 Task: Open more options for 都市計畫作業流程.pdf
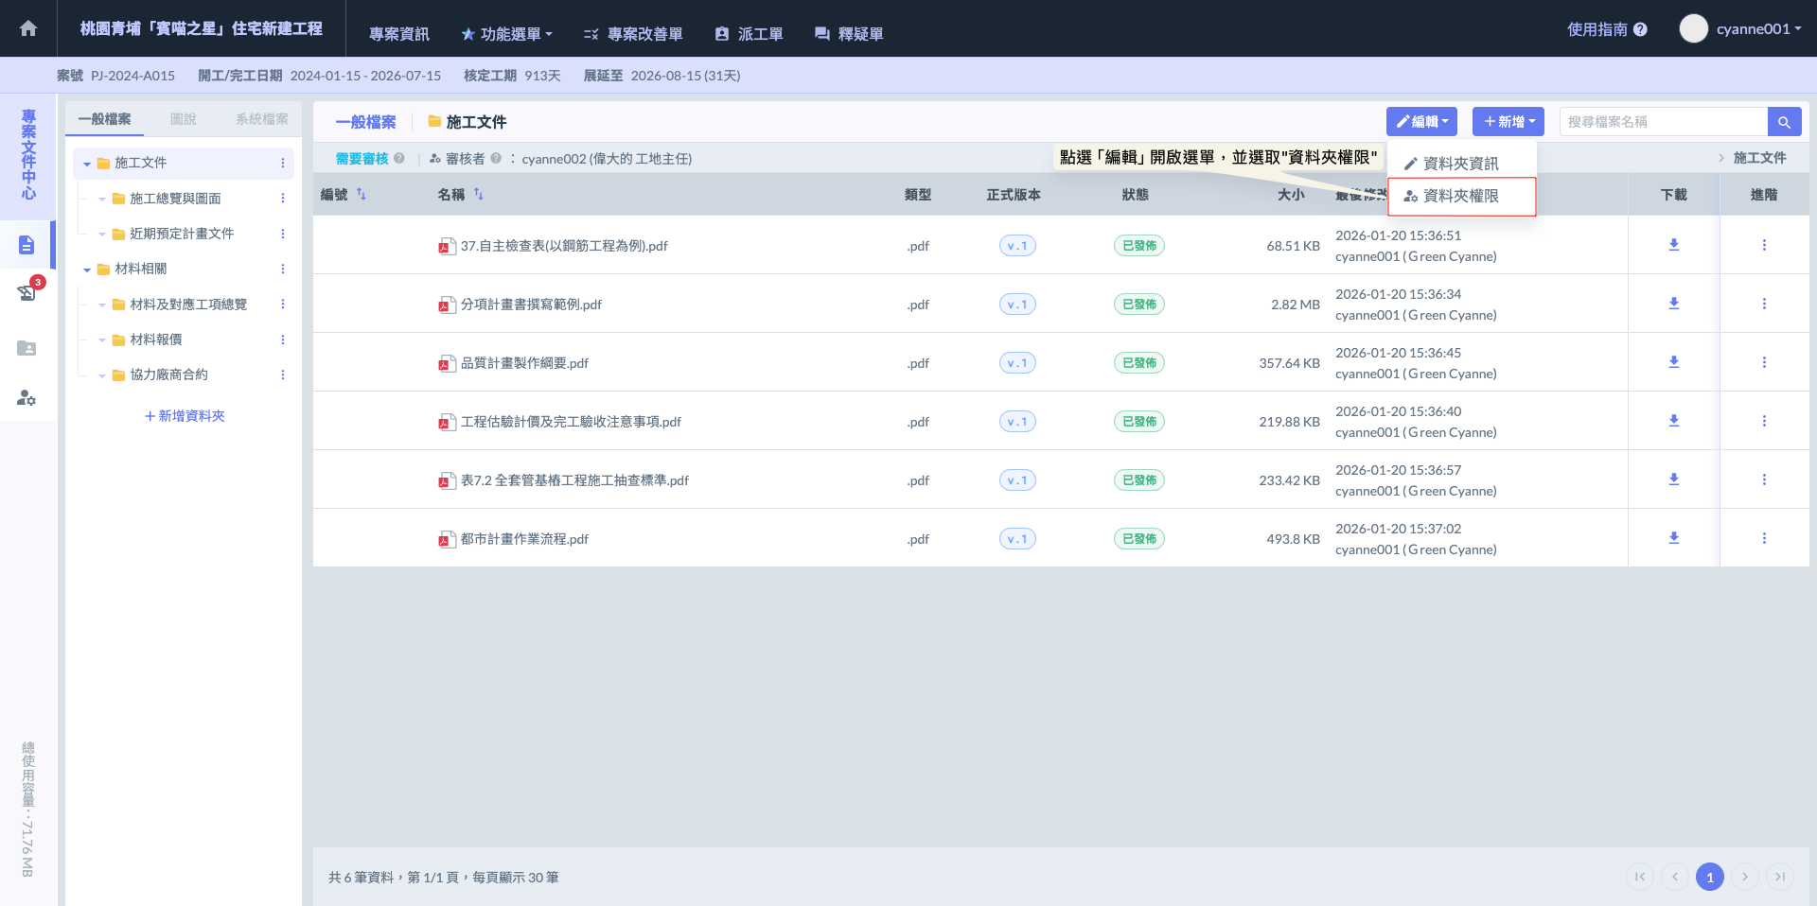1763,538
